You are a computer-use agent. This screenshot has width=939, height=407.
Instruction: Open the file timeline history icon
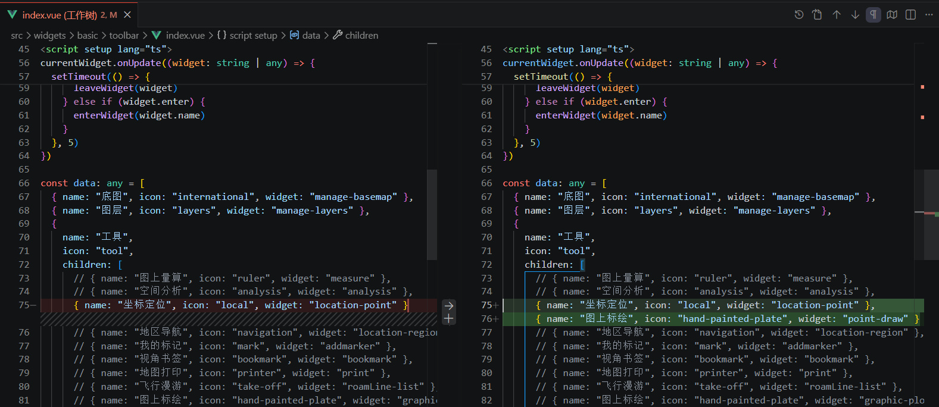(799, 15)
